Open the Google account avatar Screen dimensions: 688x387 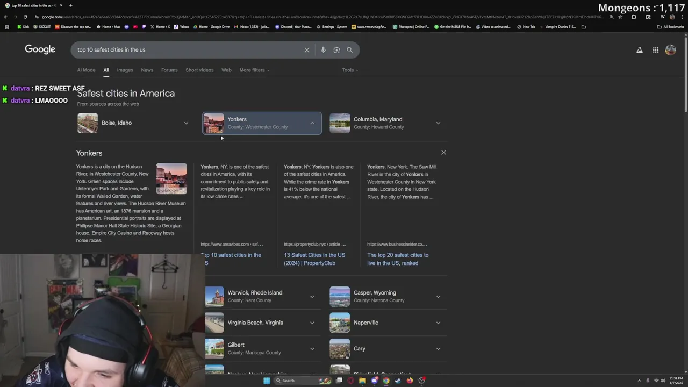pyautogui.click(x=670, y=50)
